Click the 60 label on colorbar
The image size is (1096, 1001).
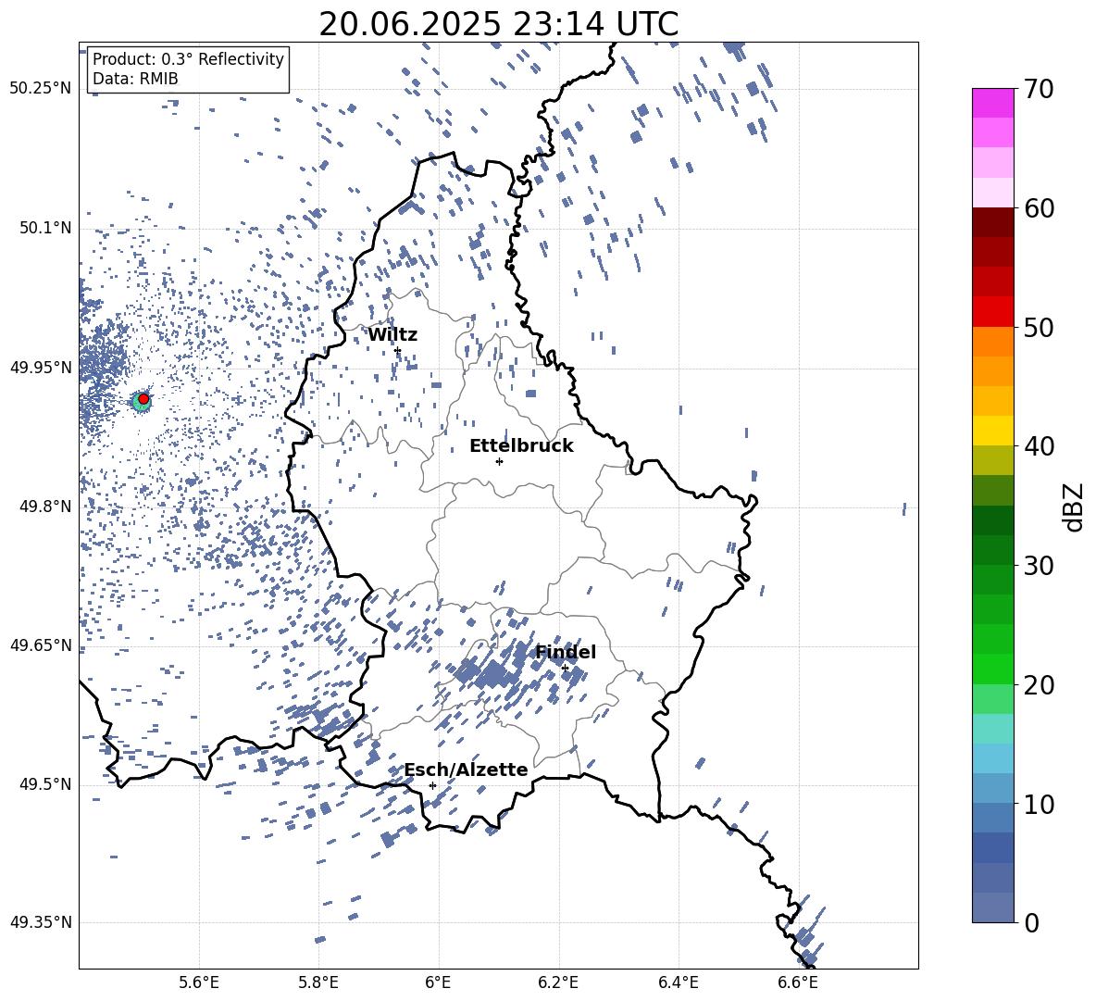pyautogui.click(x=1040, y=208)
